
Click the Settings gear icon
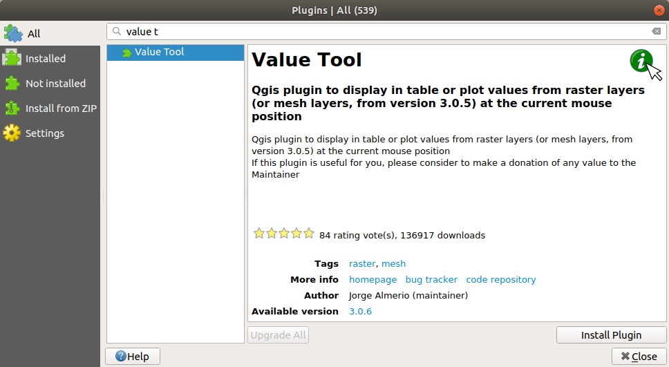tap(13, 133)
